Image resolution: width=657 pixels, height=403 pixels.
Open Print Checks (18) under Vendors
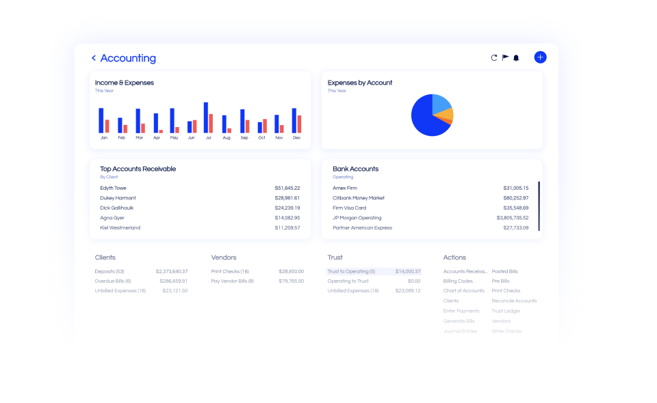pos(230,271)
